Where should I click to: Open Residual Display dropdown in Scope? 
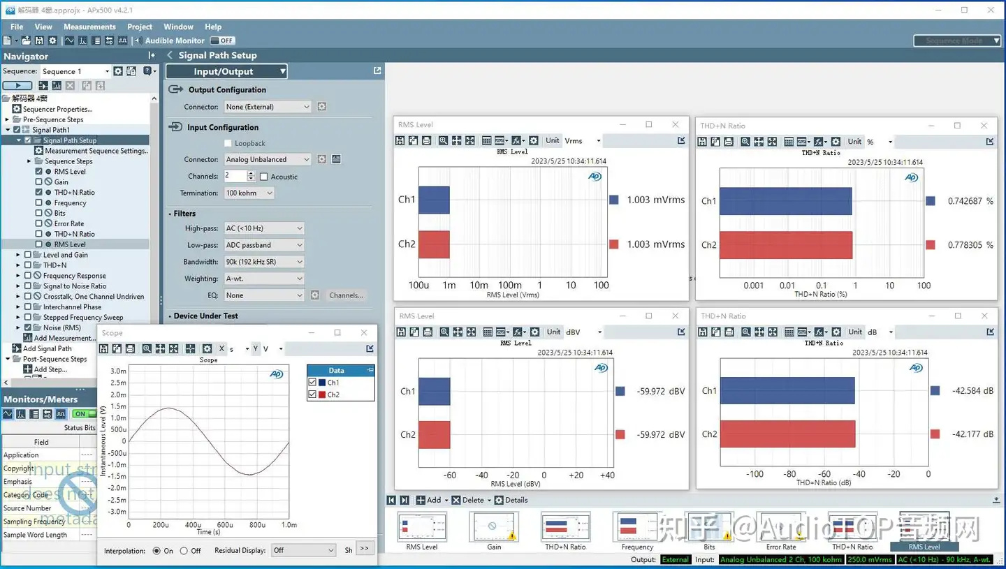pos(304,550)
